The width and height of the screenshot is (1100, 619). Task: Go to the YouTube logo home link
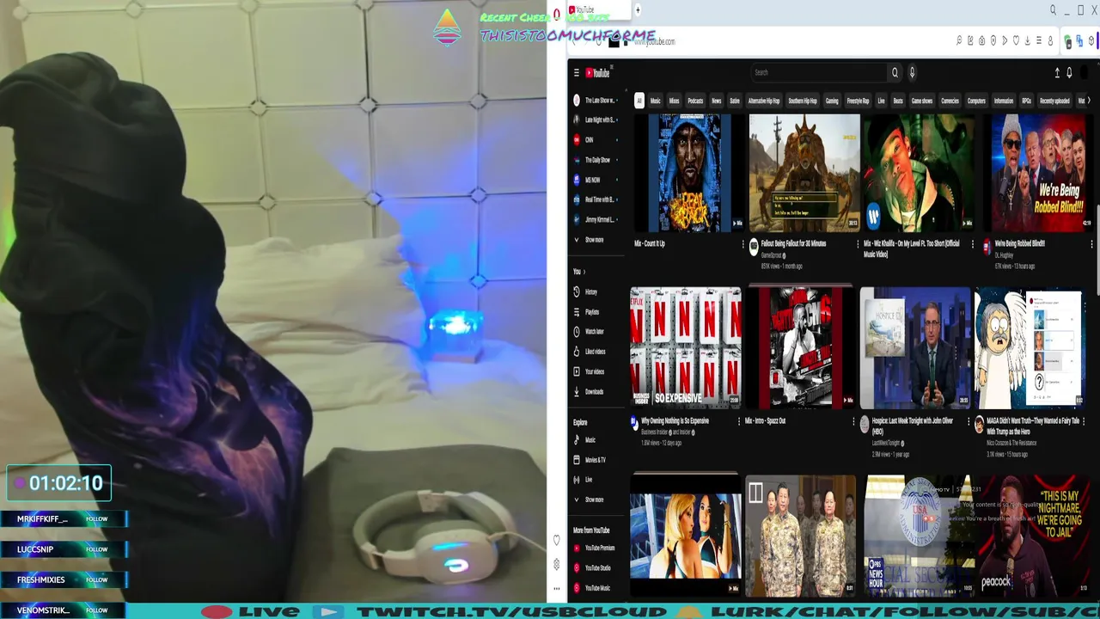598,73
